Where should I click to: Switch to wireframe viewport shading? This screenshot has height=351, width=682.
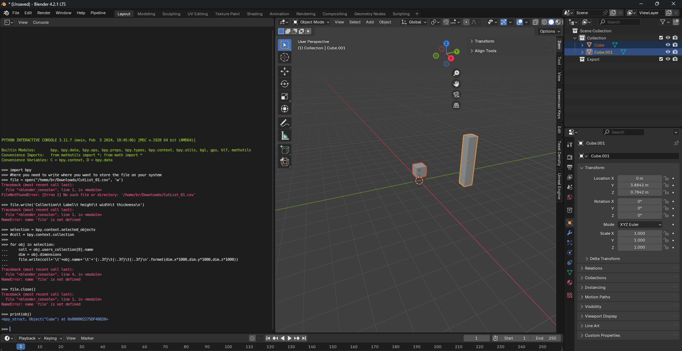(544, 22)
